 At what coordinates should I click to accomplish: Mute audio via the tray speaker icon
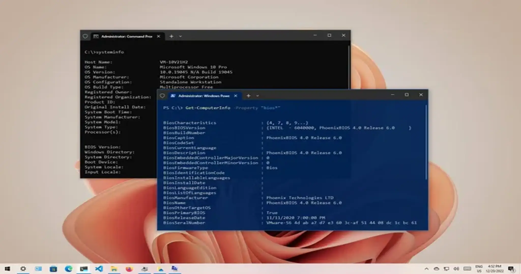457,268
